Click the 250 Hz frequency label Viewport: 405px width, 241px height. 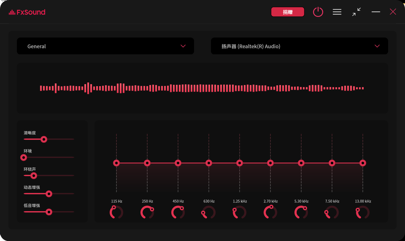tap(147, 201)
